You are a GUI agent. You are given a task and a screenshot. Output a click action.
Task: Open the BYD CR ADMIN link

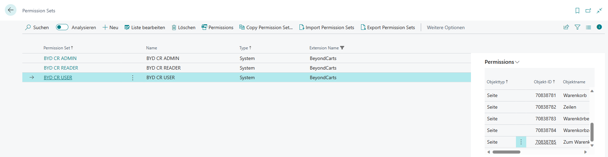tap(60, 59)
